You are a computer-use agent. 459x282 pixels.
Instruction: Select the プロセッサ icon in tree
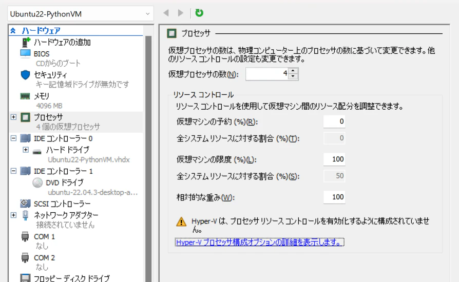(26, 117)
